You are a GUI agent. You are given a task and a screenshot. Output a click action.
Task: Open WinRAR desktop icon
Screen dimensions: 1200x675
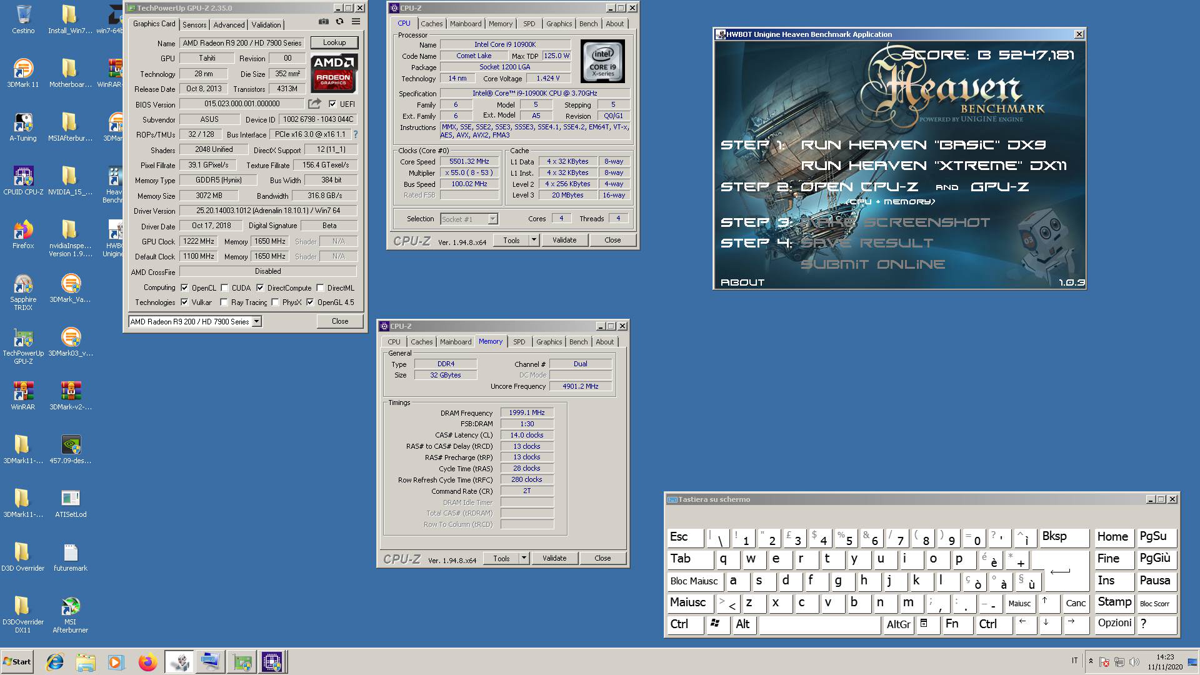tap(23, 396)
